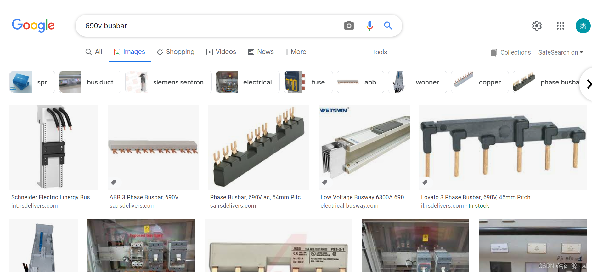
Task: Open the Tools options
Action: coord(380,52)
